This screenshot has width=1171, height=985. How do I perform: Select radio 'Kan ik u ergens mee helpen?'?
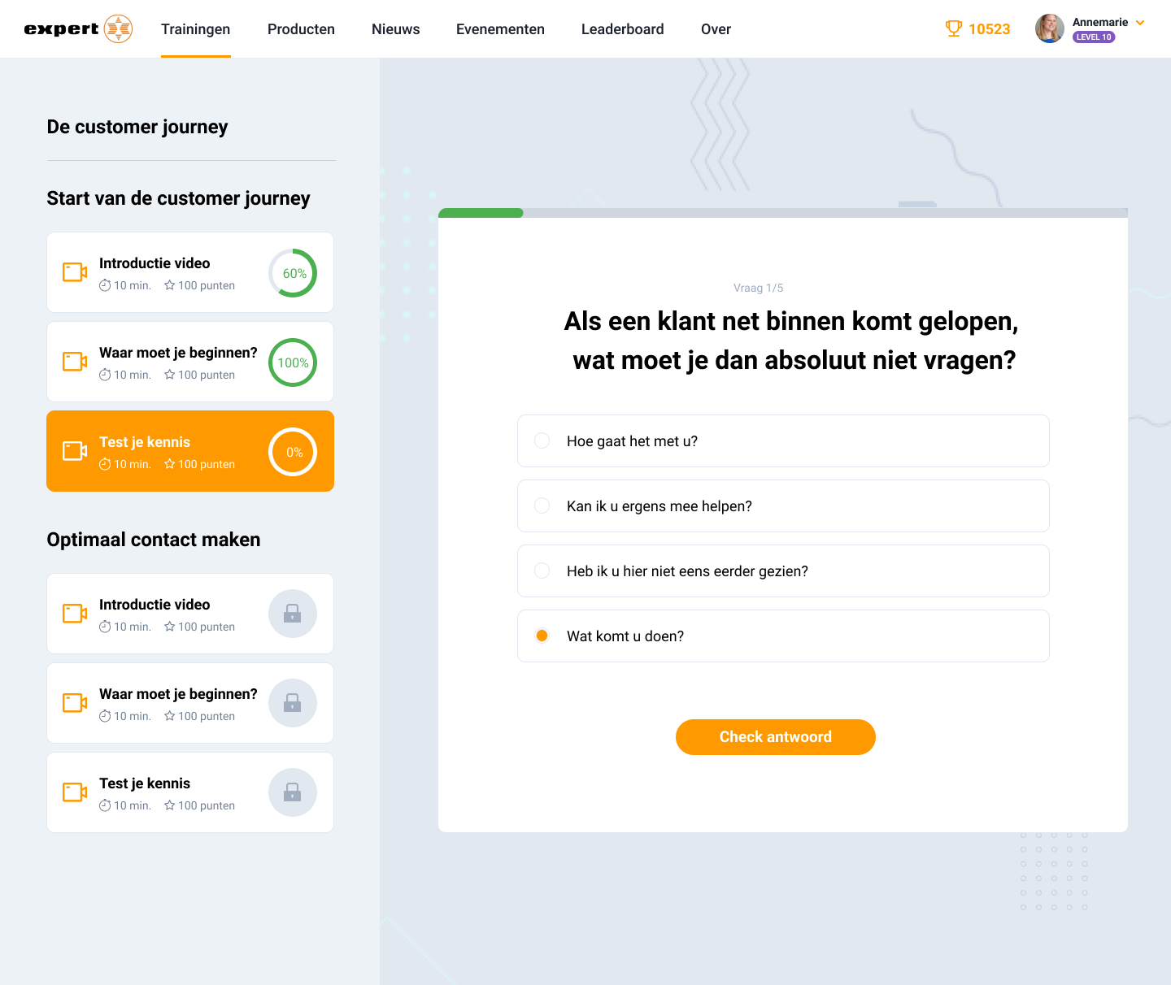[542, 506]
